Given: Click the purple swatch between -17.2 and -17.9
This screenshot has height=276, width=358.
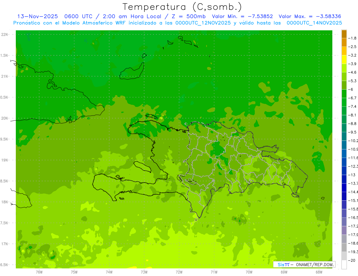Looking at the screenshot, I should click(344, 230).
